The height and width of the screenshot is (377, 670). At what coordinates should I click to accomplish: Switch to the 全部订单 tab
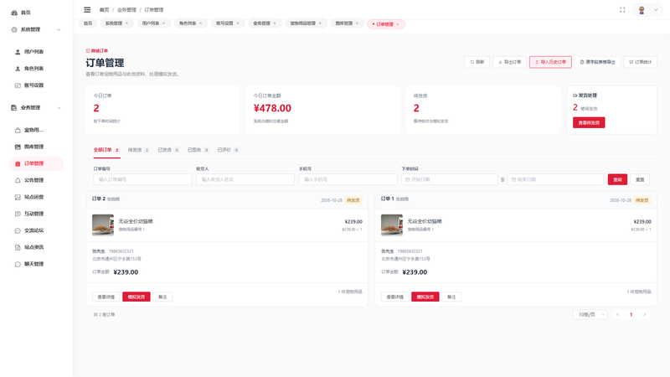(x=106, y=150)
